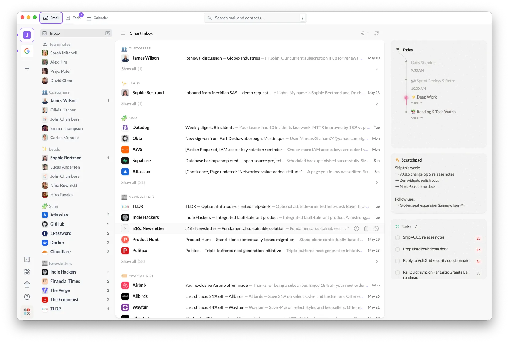Select 1Password in SaaS sidebar
509x343 pixels.
coord(75,233)
